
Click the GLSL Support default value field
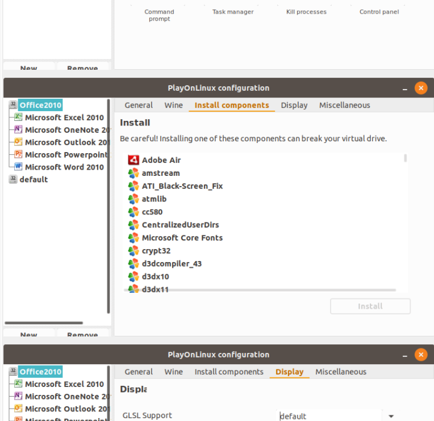coord(329,416)
